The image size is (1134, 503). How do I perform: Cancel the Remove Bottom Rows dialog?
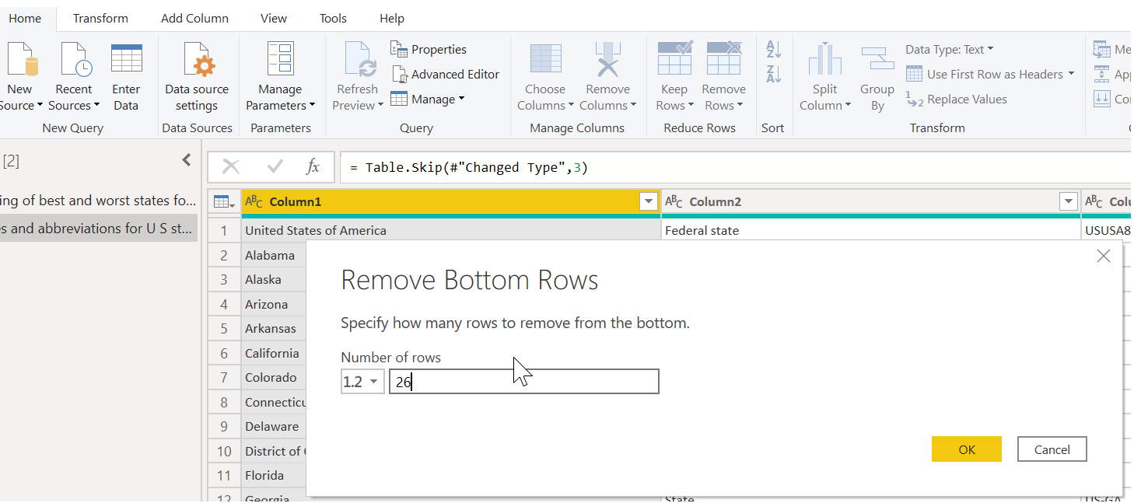(x=1052, y=449)
